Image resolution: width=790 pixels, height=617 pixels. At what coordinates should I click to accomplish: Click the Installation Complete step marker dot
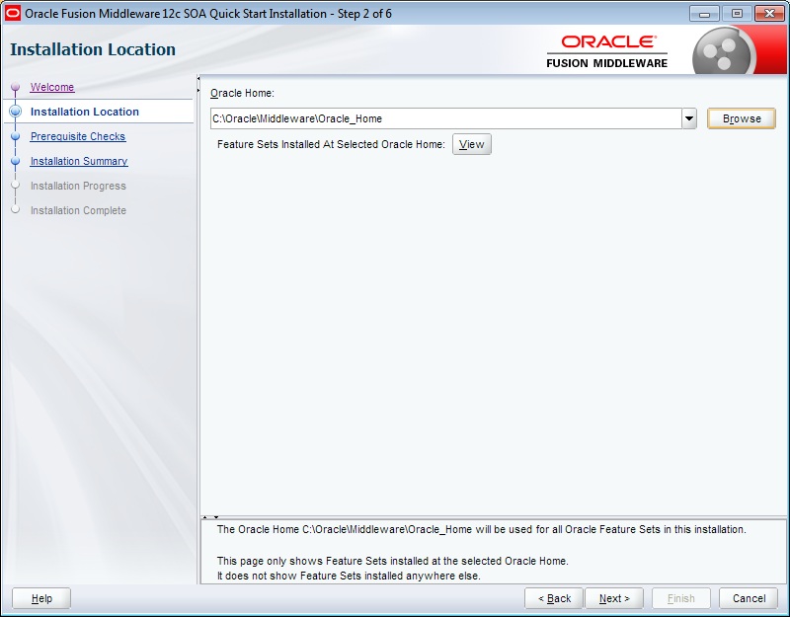(14, 210)
